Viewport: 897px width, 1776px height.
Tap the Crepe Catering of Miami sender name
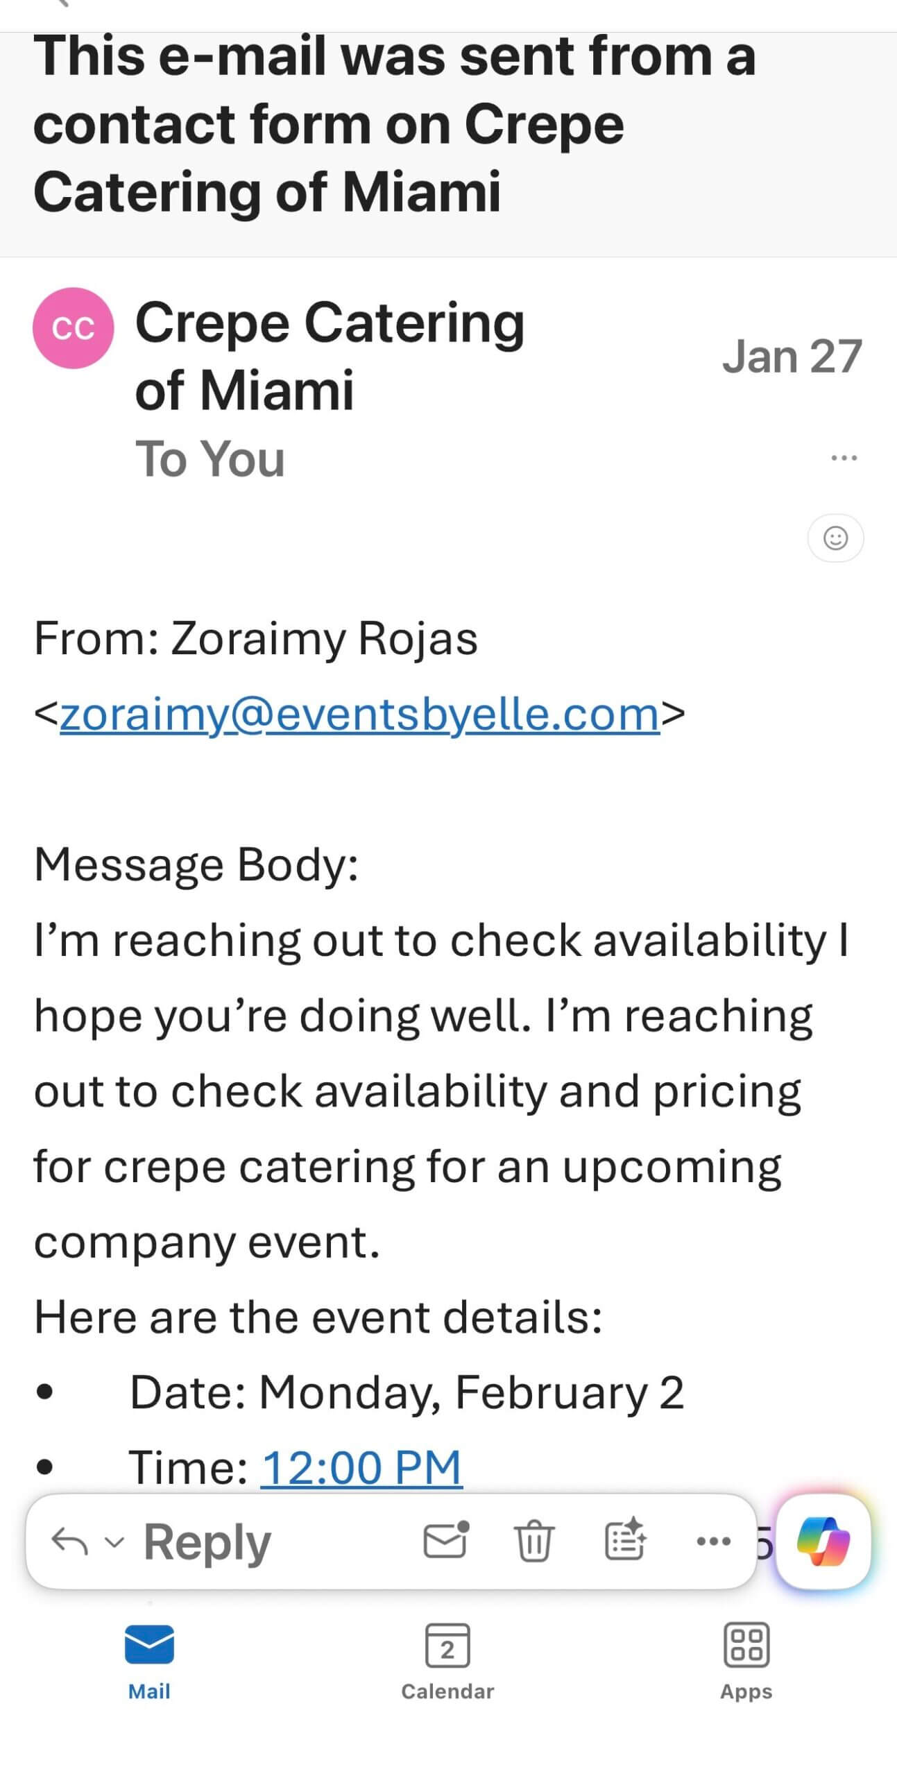[x=330, y=356]
